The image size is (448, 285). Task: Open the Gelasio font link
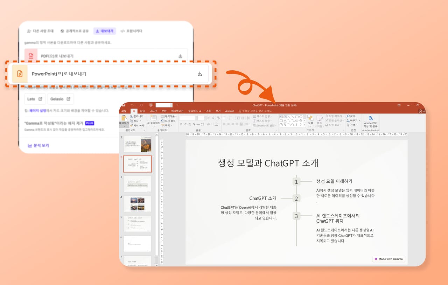[x=60, y=99]
